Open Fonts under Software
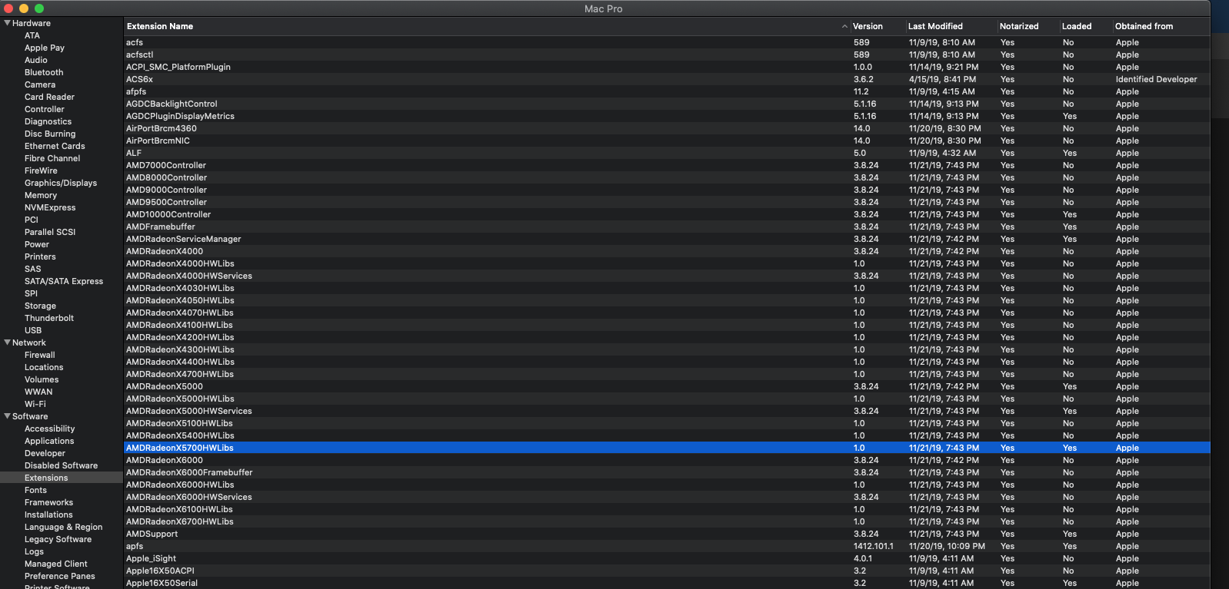 pos(35,490)
